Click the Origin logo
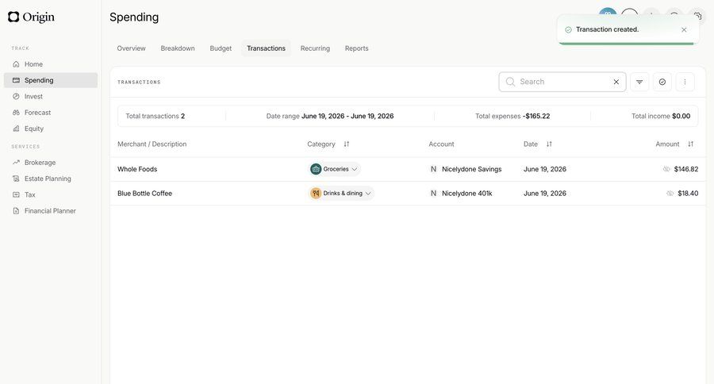 [31, 17]
